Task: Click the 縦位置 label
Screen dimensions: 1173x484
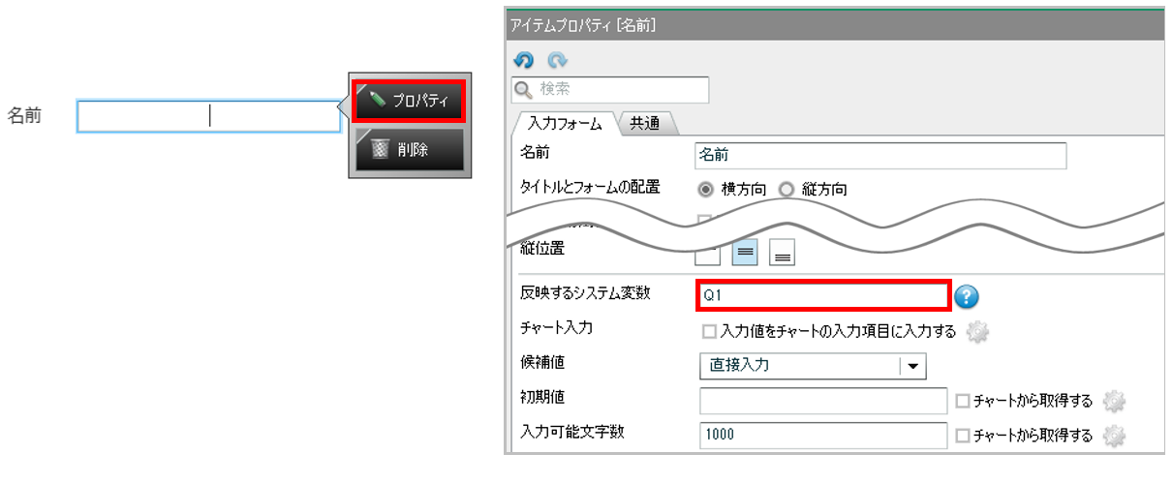Action: coord(542,248)
